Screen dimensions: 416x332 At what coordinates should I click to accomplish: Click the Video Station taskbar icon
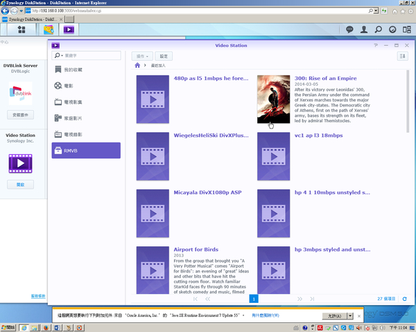click(x=69, y=30)
